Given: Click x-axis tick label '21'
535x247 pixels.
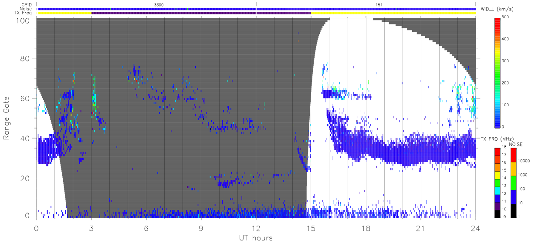Looking at the screenshot, I should tap(420, 228).
